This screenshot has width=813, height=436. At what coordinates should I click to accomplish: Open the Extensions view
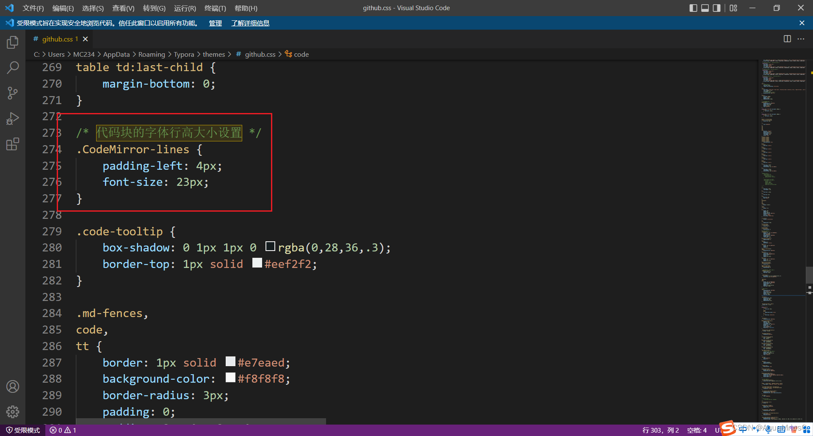click(13, 144)
